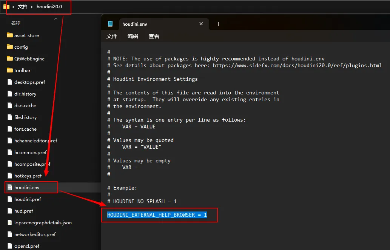The height and width of the screenshot is (250, 390).
Task: Click the file.history file icon
Action: pyautogui.click(x=10, y=117)
